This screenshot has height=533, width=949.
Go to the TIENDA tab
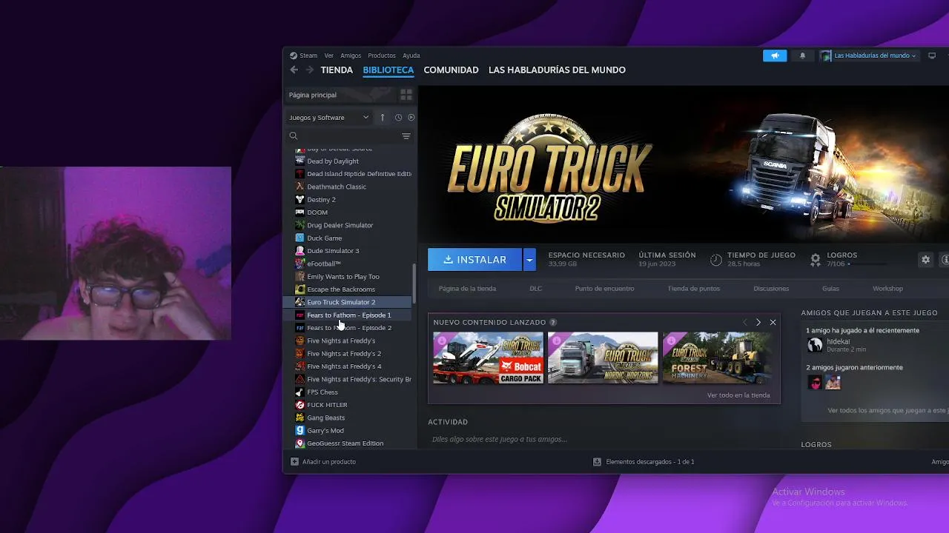(337, 70)
